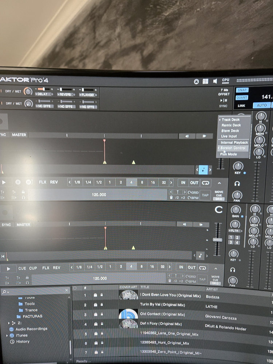The height and width of the screenshot is (364, 273).
Task: Open the REVERB effect dropdown
Action: pyautogui.click(x=66, y=95)
